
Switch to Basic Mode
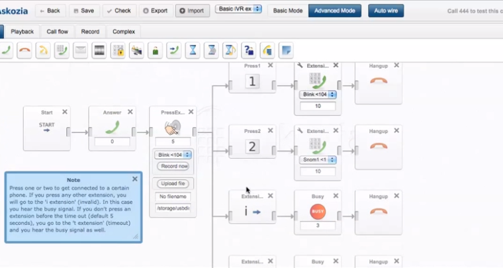[288, 11]
